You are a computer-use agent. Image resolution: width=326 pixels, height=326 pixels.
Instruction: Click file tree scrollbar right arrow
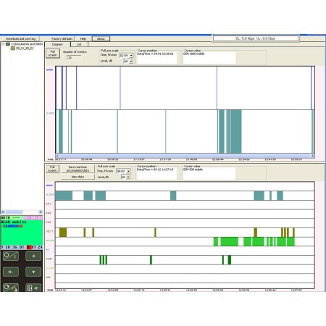click(x=41, y=212)
